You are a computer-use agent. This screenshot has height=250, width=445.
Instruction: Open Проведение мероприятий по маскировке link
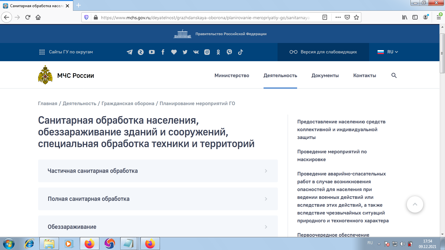click(x=332, y=156)
